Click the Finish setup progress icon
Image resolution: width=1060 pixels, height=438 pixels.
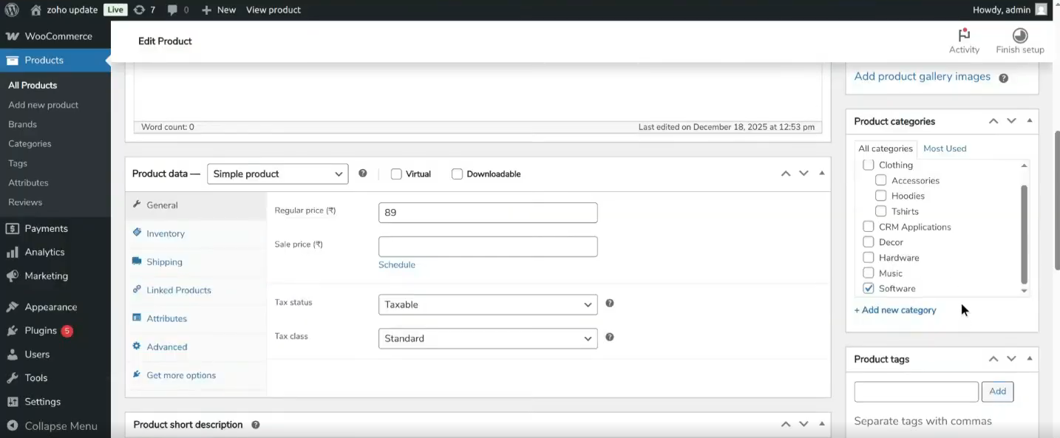pos(1019,35)
